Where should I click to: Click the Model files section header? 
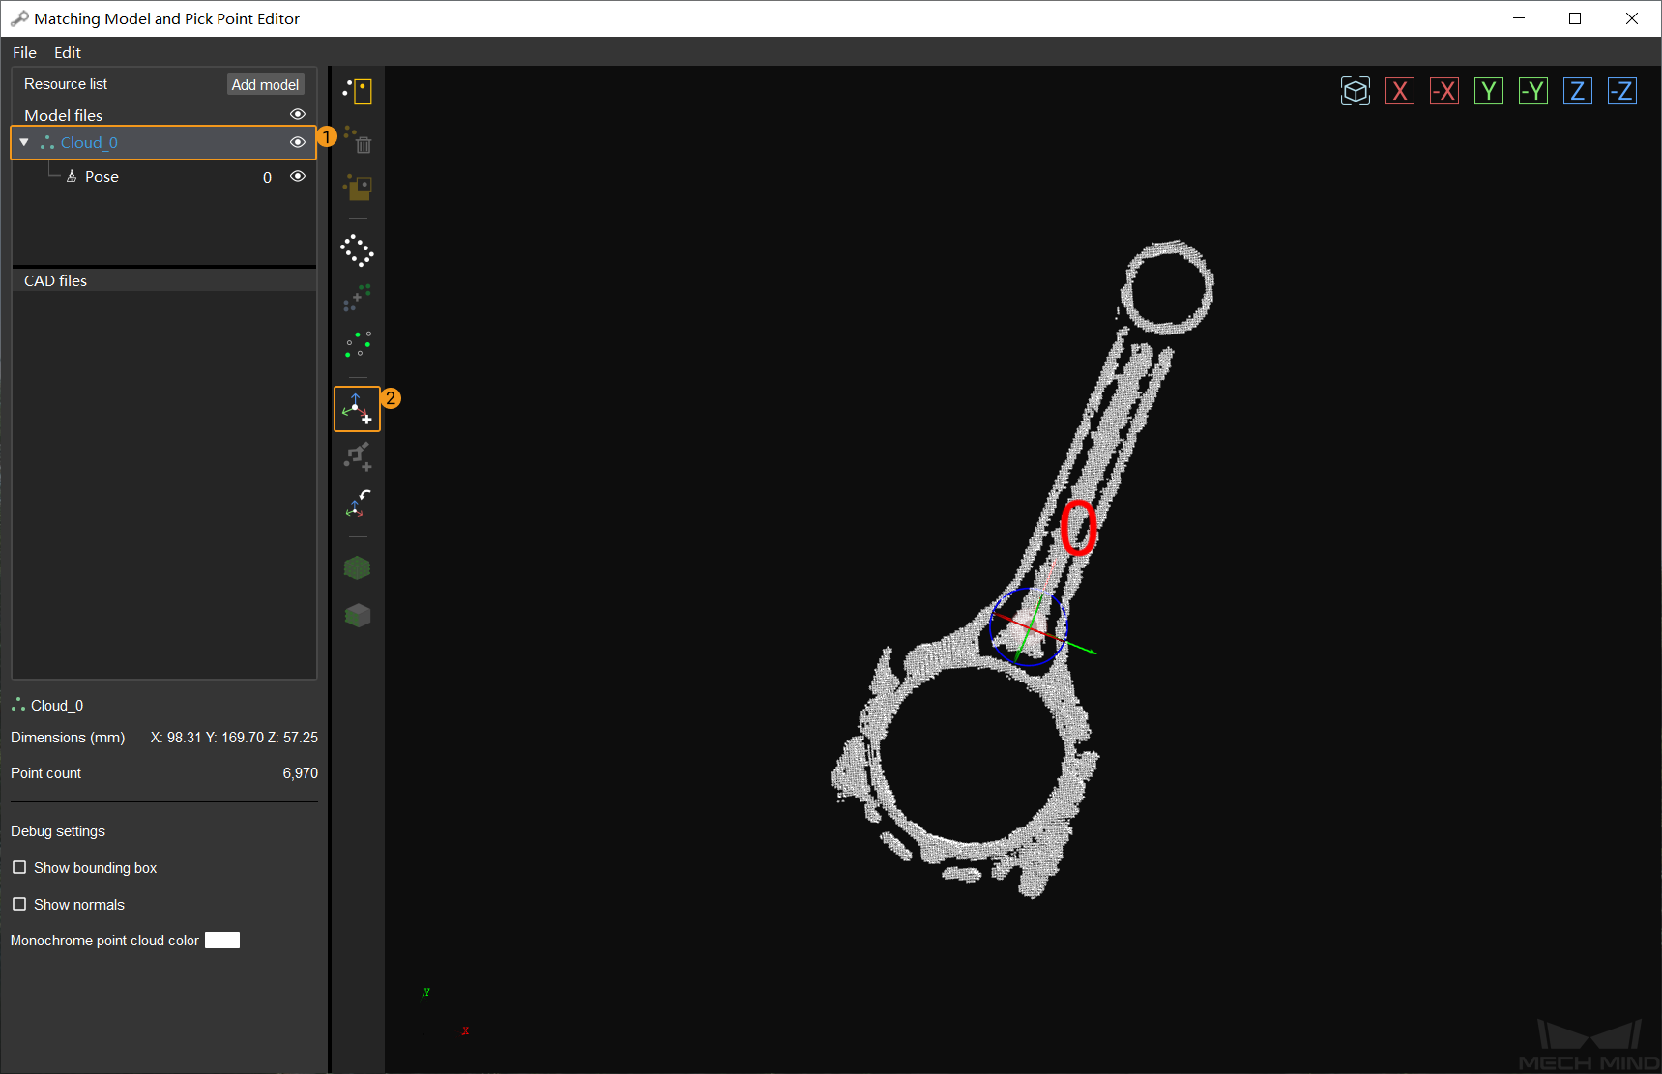(x=163, y=114)
